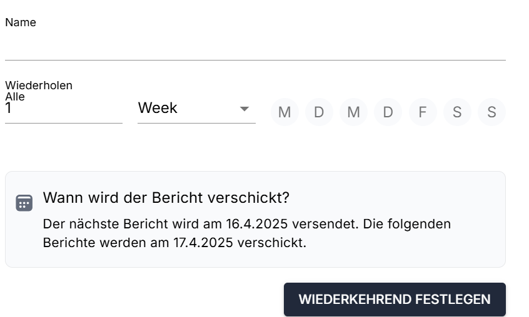
Task: Click the calendar icon in the info box
Action: 24,203
